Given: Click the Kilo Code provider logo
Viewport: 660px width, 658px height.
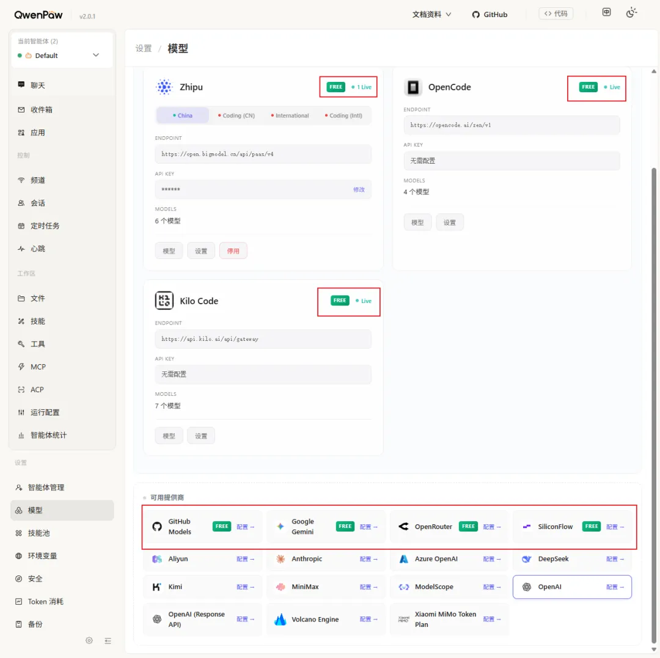Looking at the screenshot, I should tap(164, 301).
